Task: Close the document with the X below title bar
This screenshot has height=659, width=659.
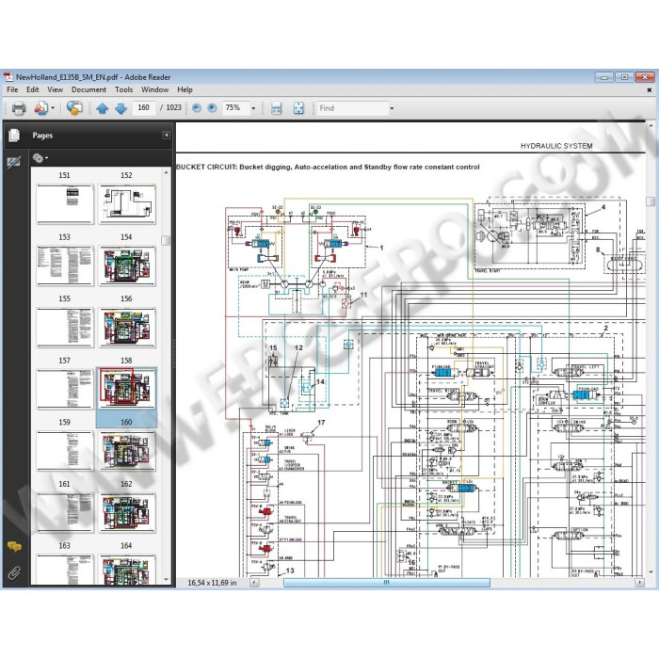Action: pos(650,90)
